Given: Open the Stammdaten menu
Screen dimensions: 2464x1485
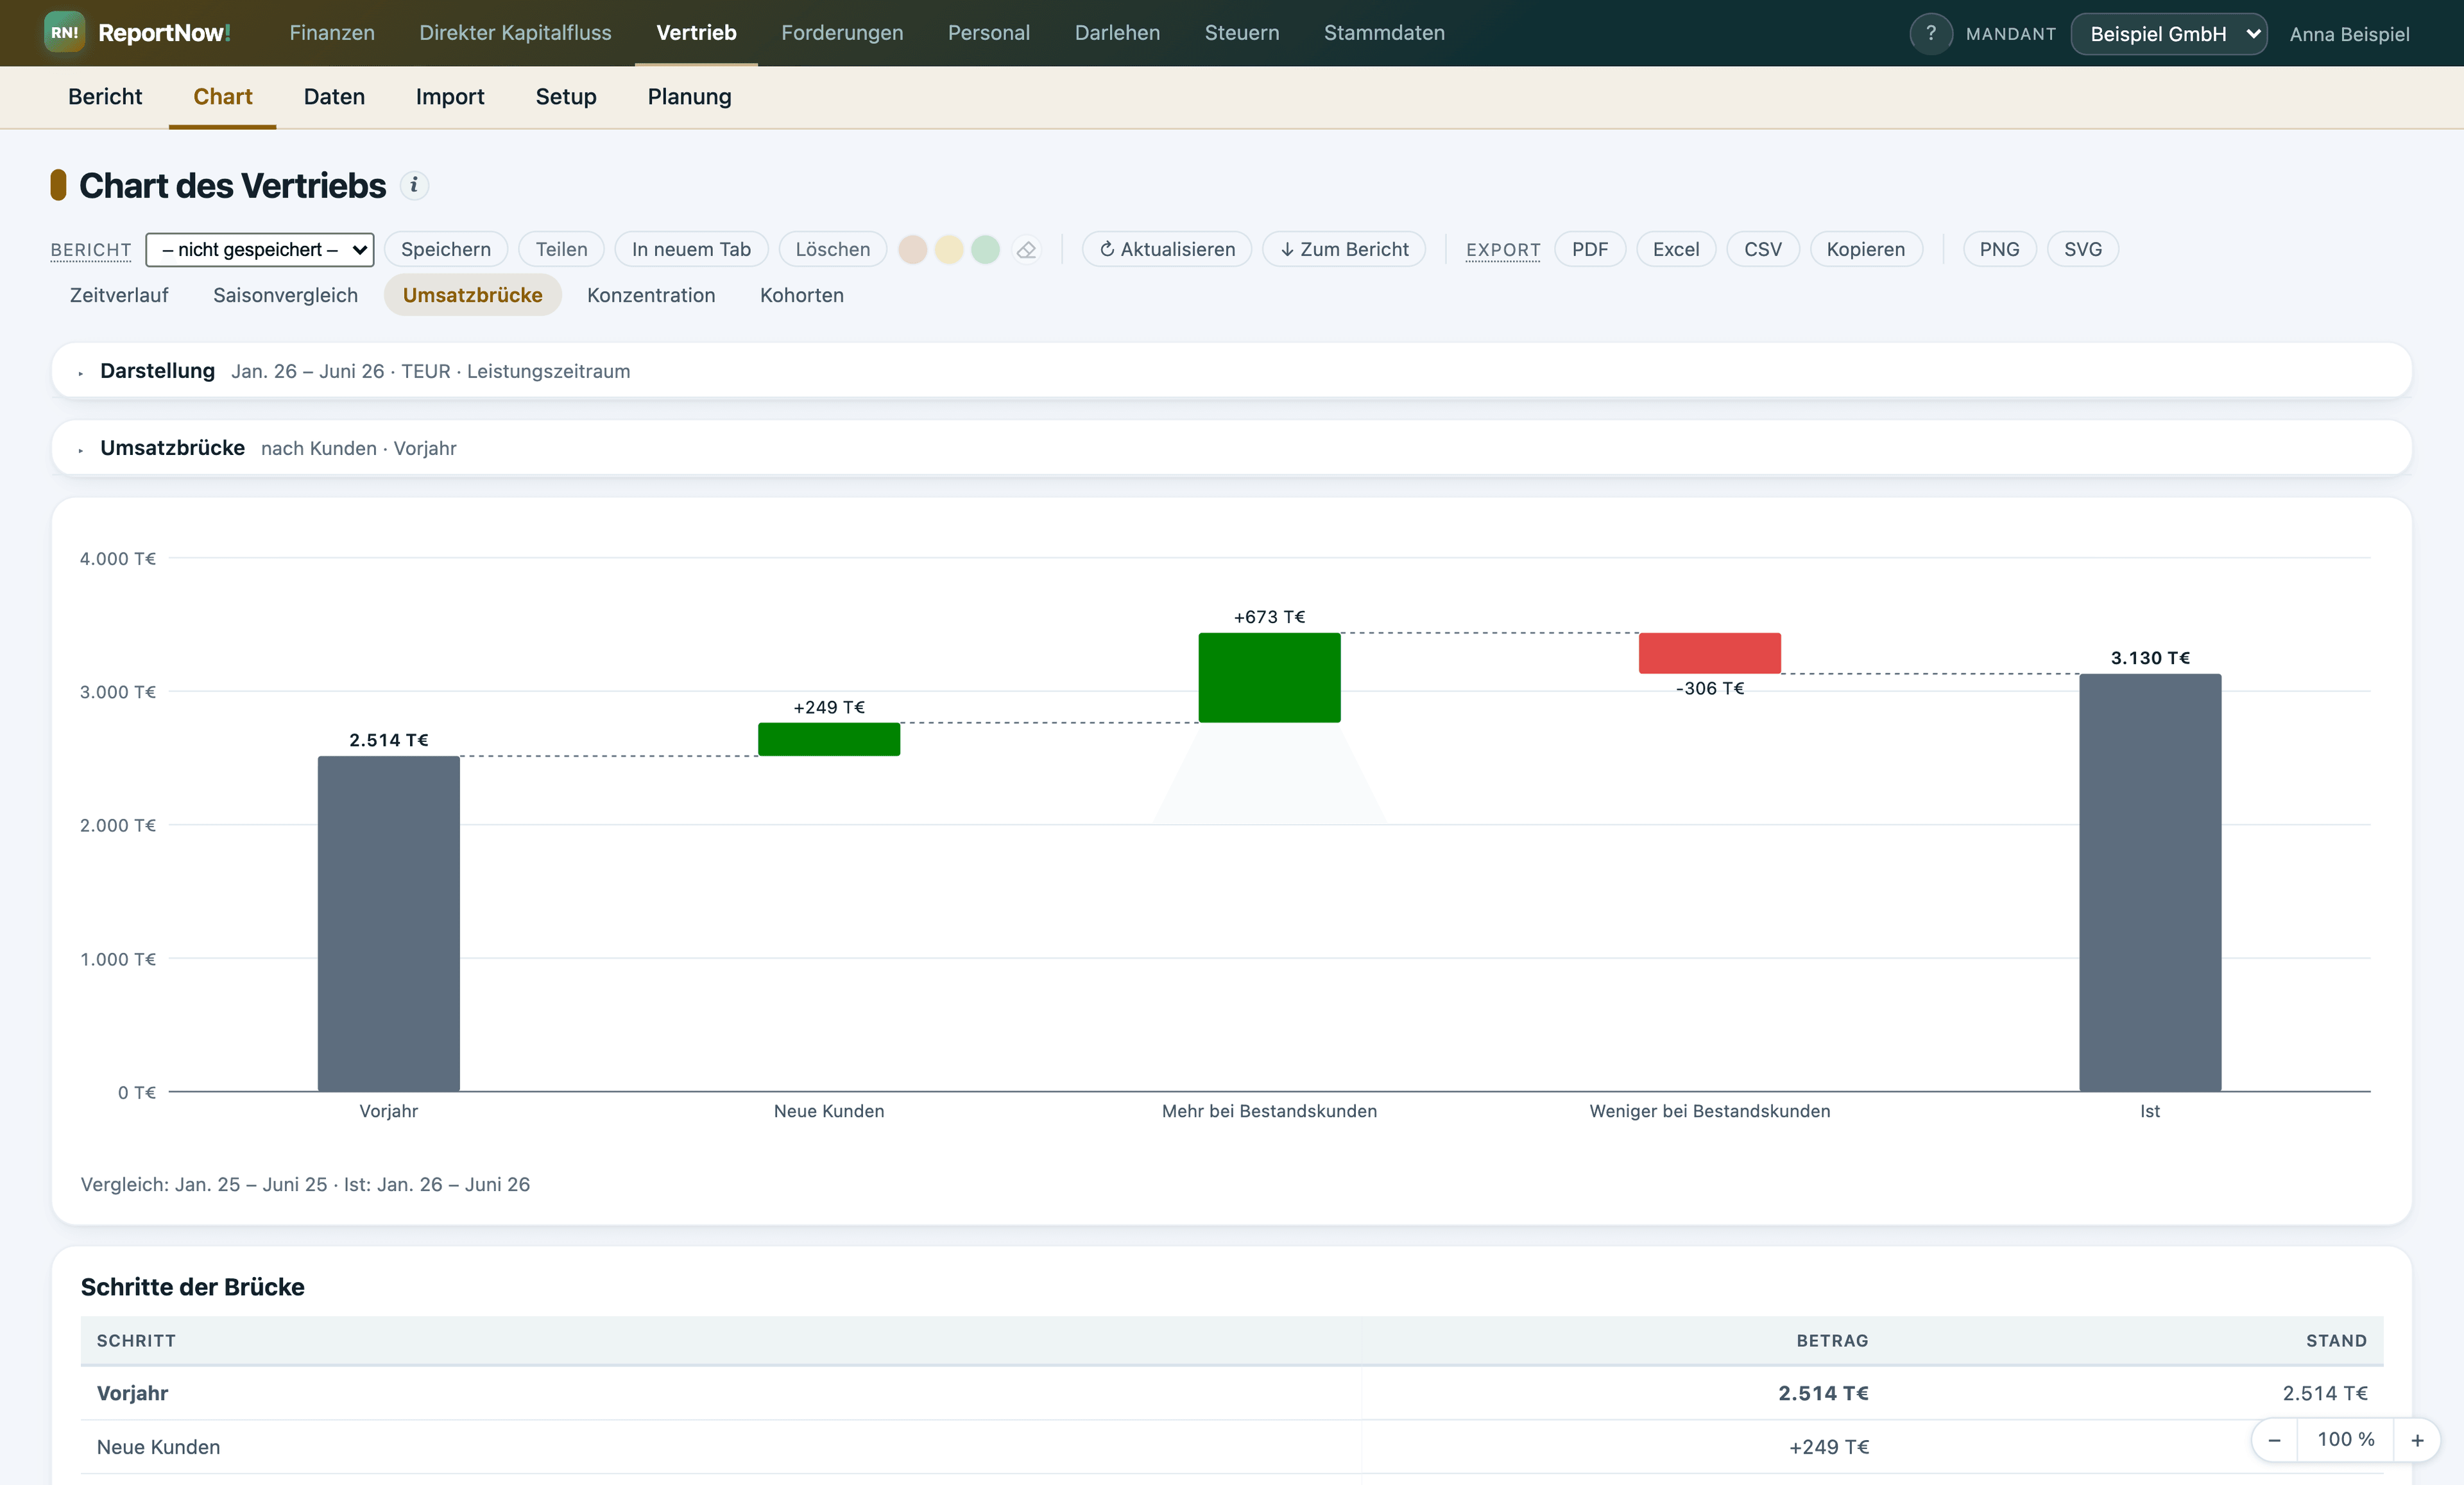Looking at the screenshot, I should (1384, 33).
